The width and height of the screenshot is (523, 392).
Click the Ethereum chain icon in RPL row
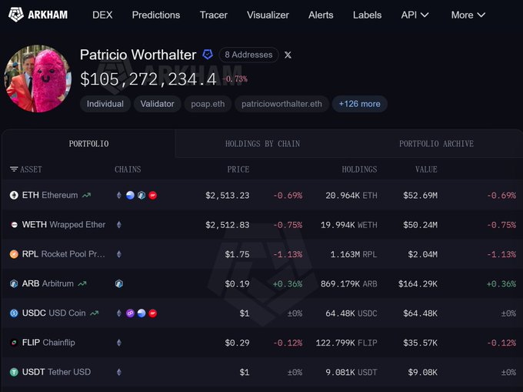(x=119, y=254)
